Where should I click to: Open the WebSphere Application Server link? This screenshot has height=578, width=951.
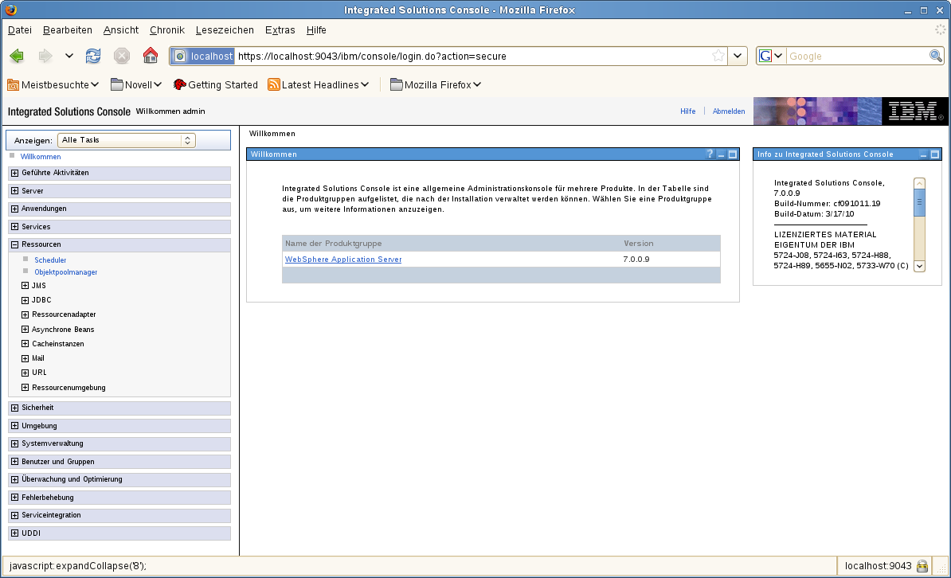point(343,259)
